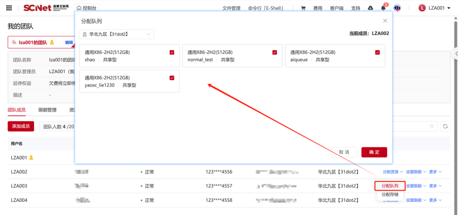Open the LZA001 account dropdown arrow
The image size is (458, 215).
[449, 8]
